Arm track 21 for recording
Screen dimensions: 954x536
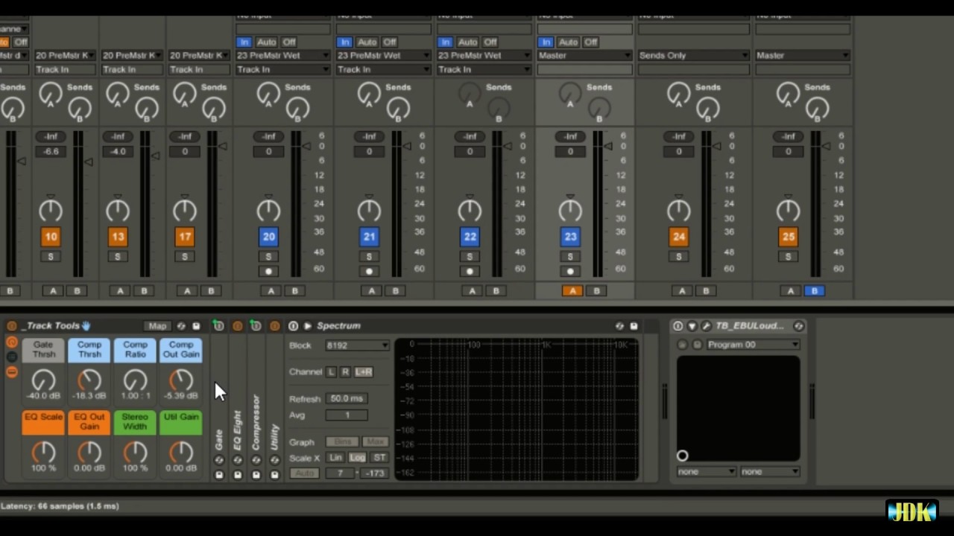[369, 272]
